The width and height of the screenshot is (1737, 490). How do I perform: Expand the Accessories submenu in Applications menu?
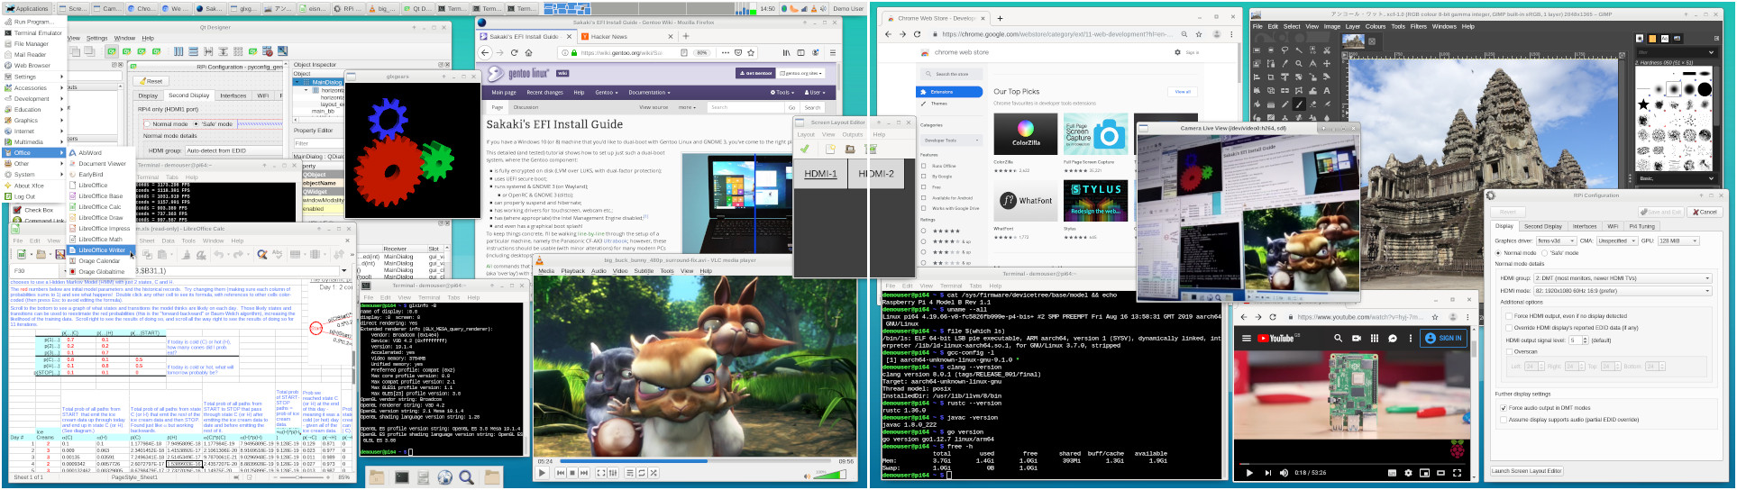[33, 88]
